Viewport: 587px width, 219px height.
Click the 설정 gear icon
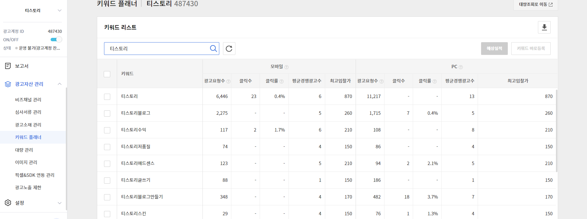[8, 203]
